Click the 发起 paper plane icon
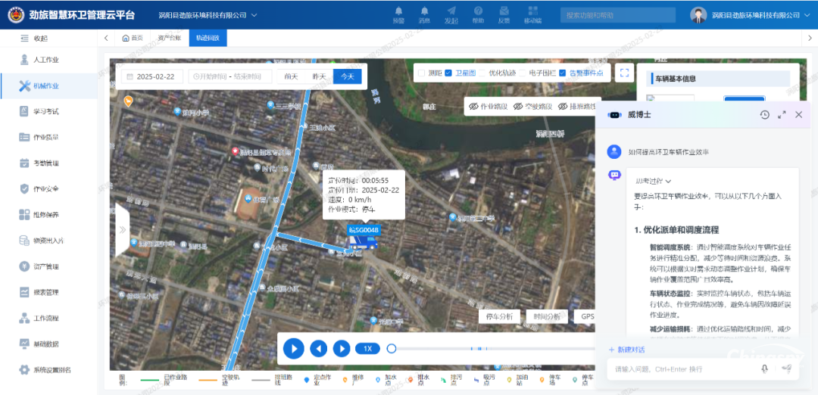The image size is (818, 395). (451, 11)
